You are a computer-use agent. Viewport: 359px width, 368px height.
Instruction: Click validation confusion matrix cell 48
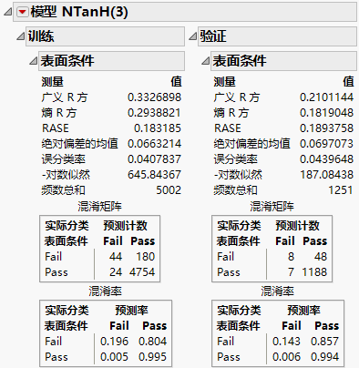coord(321,257)
